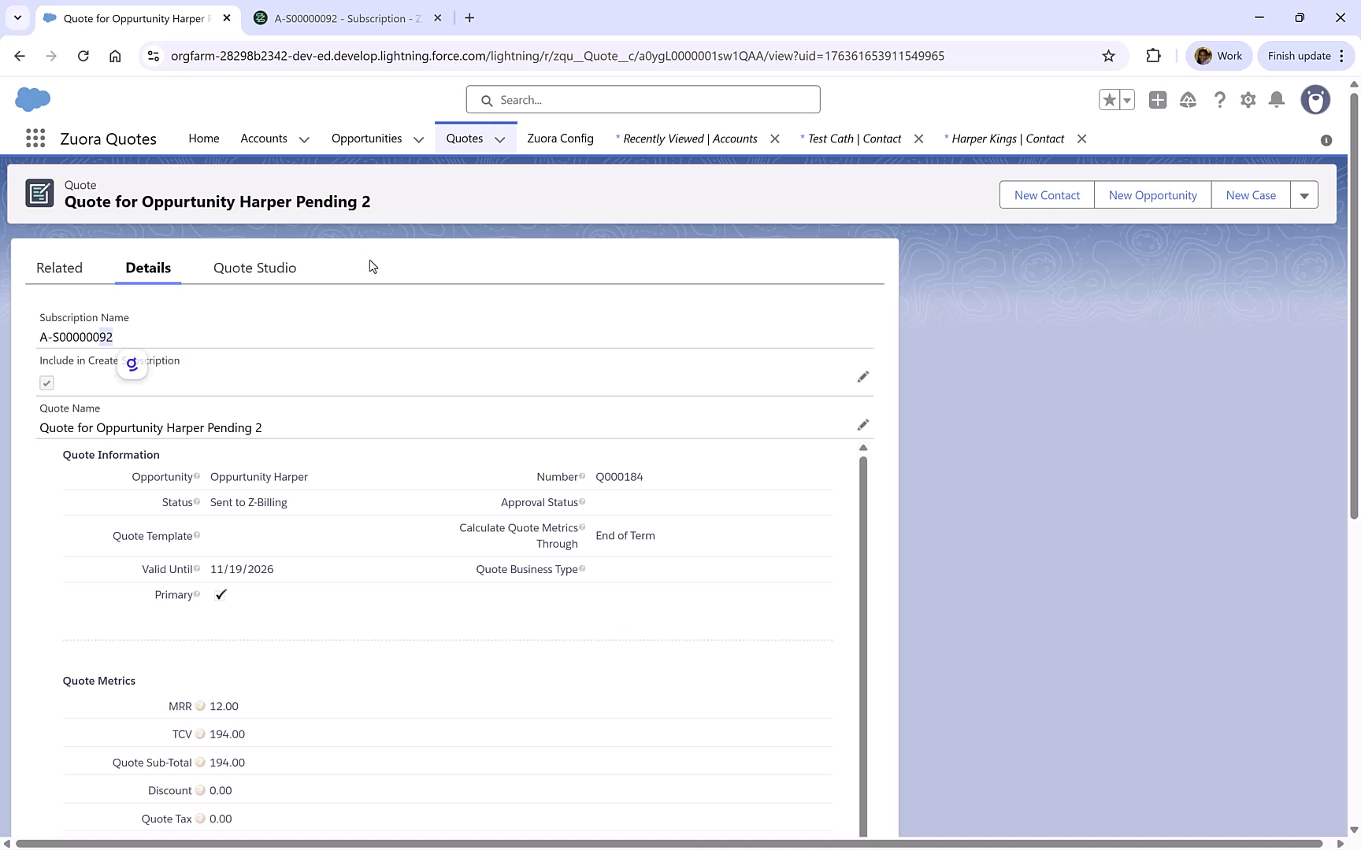Create a new record with the plus icon
The image size is (1361, 850).
point(1158,100)
